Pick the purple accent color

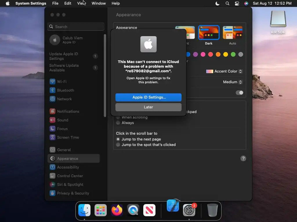pyautogui.click(x=195, y=54)
